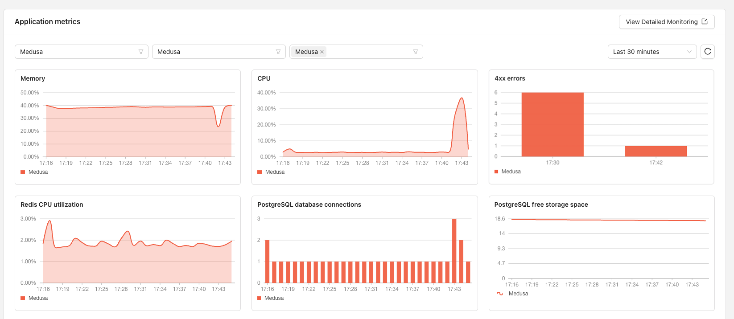Toggle Medusa legend in 4xx errors chart
This screenshot has height=319, width=734.
508,172
